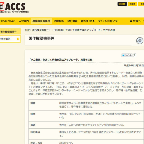Switch language to 中国語

pyautogui.click(x=132, y=4)
